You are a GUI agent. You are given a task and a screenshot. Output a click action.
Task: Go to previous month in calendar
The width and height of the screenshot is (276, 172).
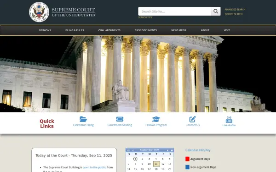pos(133,150)
